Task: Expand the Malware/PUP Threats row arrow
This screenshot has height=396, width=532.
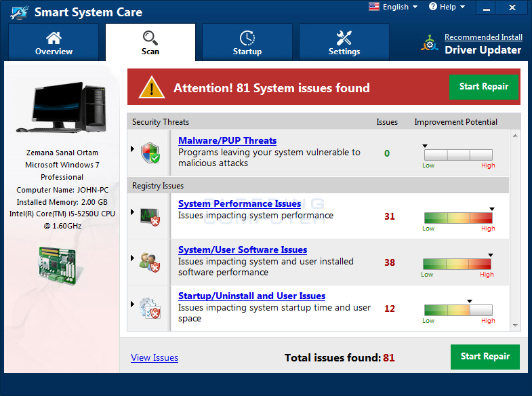Action: [x=133, y=148]
